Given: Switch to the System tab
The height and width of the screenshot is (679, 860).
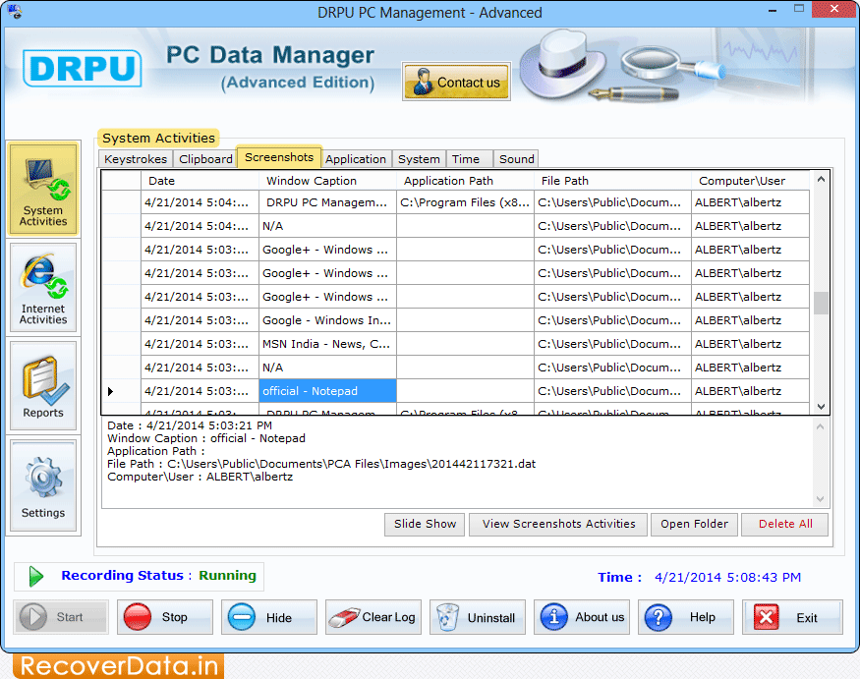Looking at the screenshot, I should [419, 159].
